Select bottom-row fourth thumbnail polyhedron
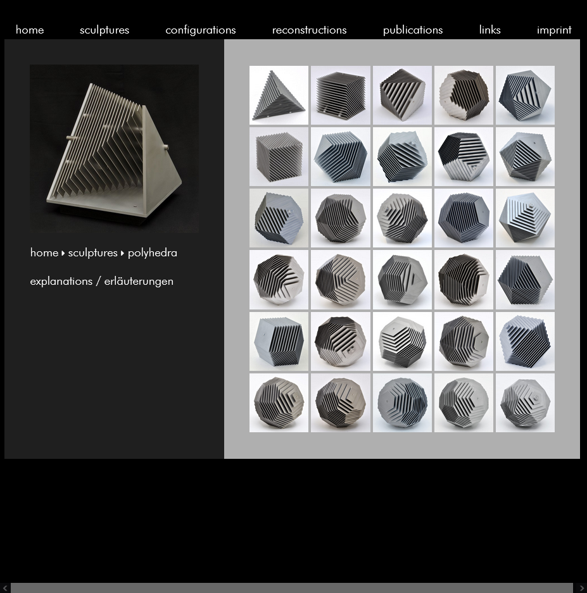 click(x=464, y=403)
